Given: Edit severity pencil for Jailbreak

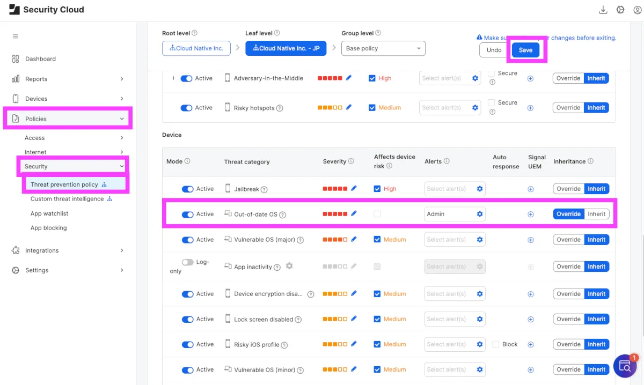Looking at the screenshot, I should (x=353, y=189).
